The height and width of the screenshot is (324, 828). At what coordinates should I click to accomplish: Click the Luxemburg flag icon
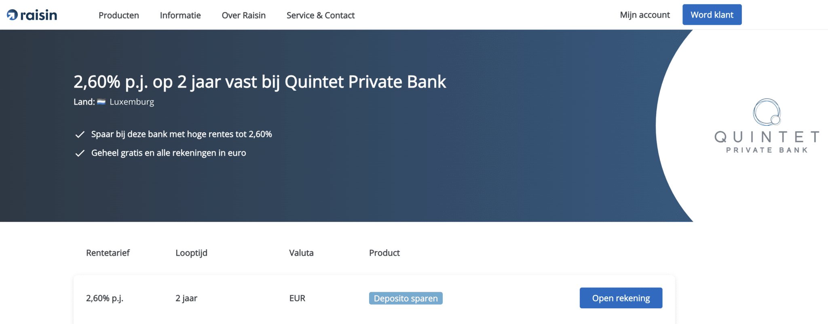(x=101, y=102)
